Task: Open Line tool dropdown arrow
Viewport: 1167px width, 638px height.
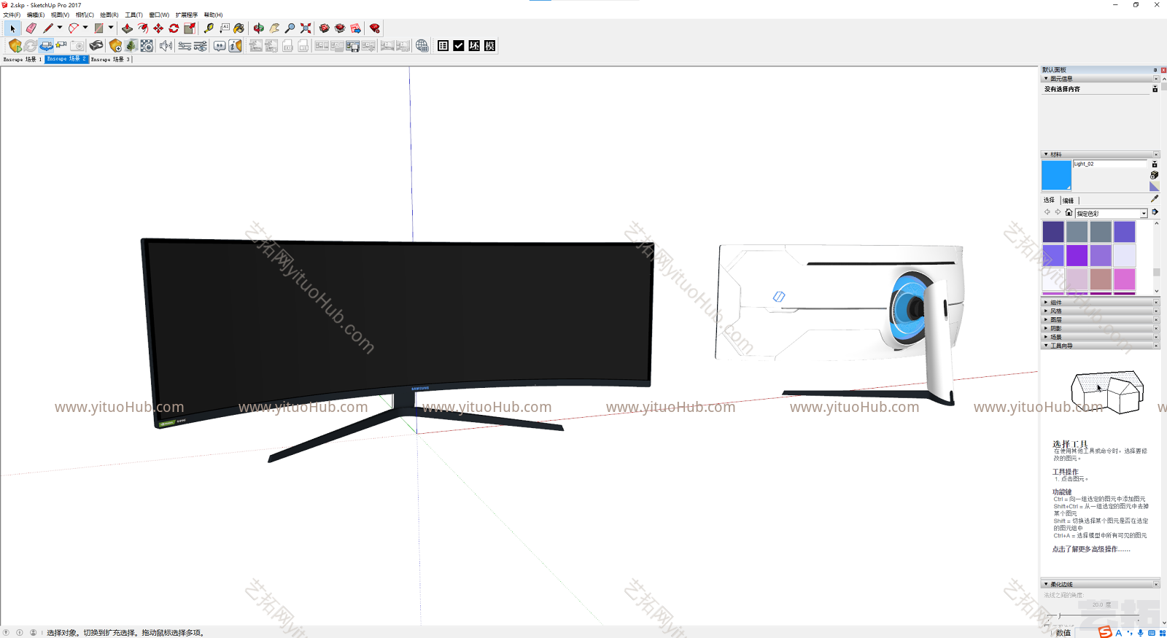Action: (x=60, y=28)
